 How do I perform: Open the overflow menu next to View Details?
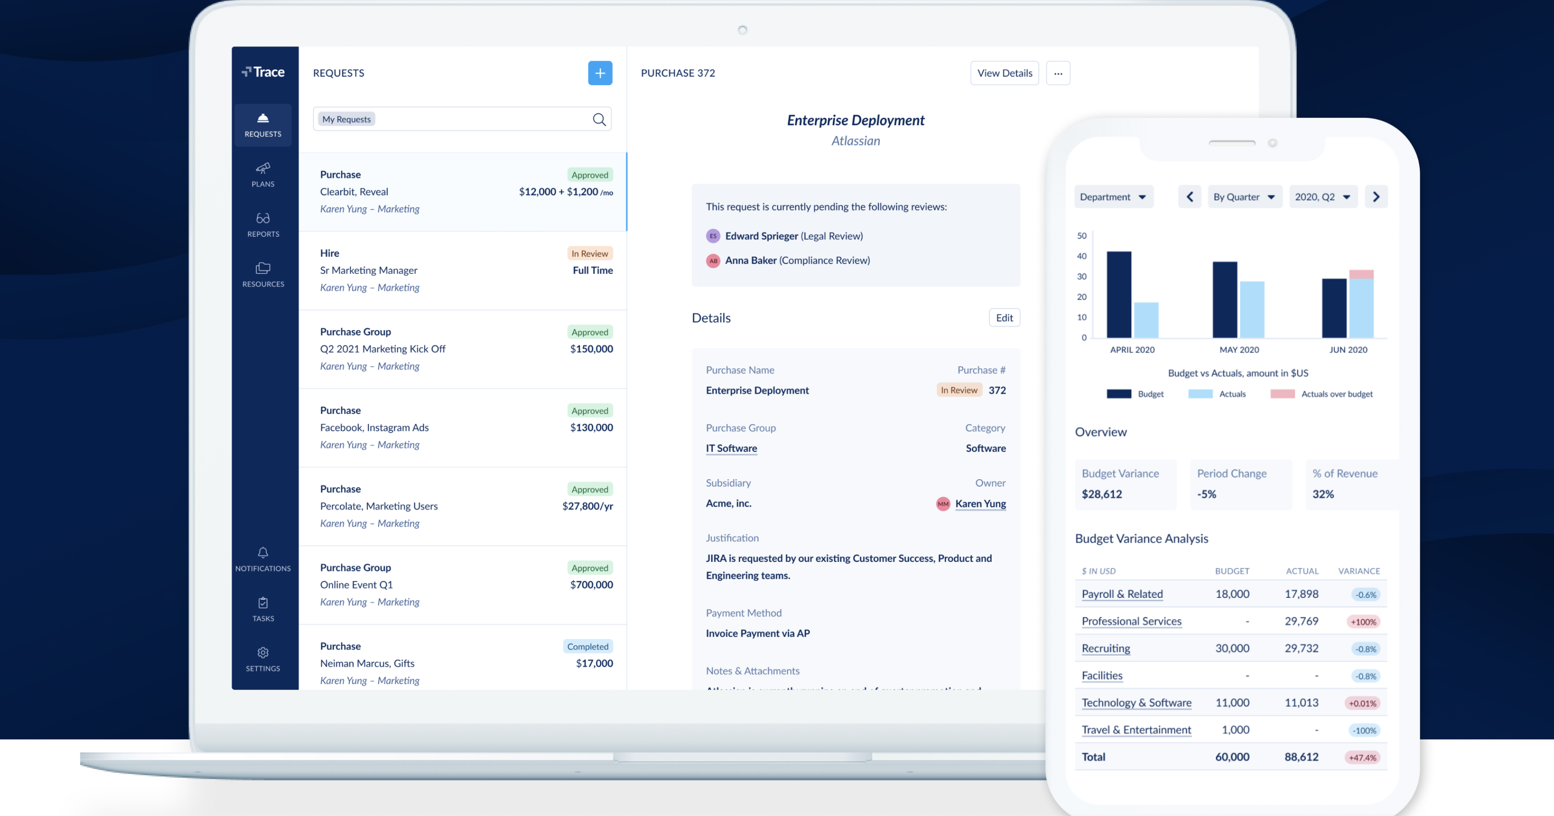pyautogui.click(x=1058, y=73)
